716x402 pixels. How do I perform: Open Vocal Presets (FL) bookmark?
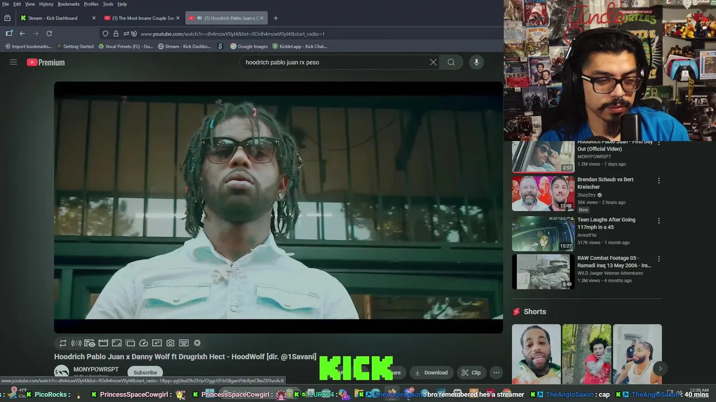point(125,46)
